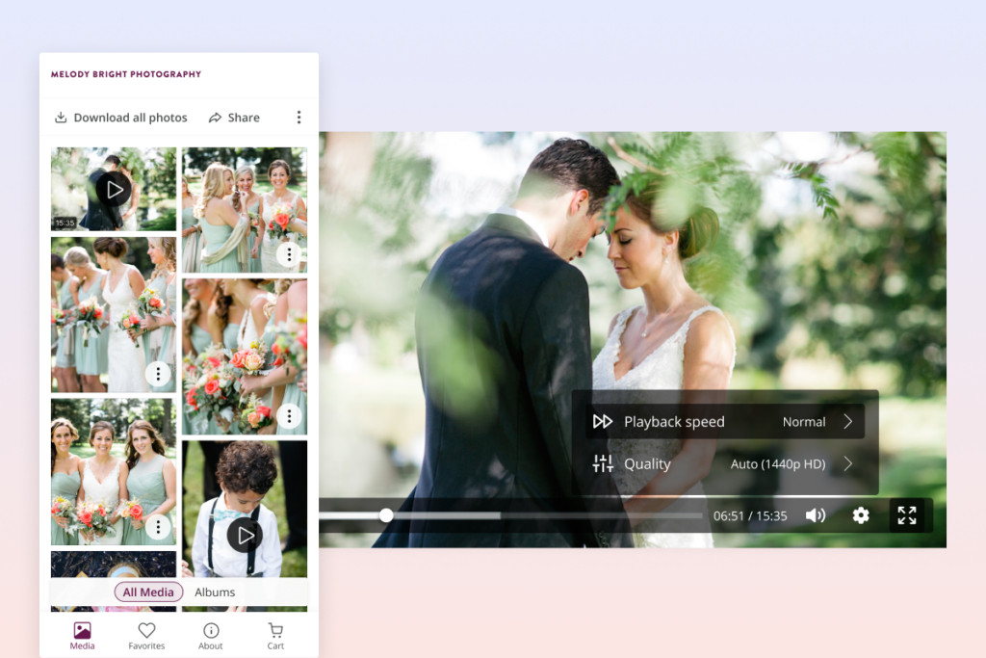
Task: Switch to the Albums tab
Action: coord(214,592)
